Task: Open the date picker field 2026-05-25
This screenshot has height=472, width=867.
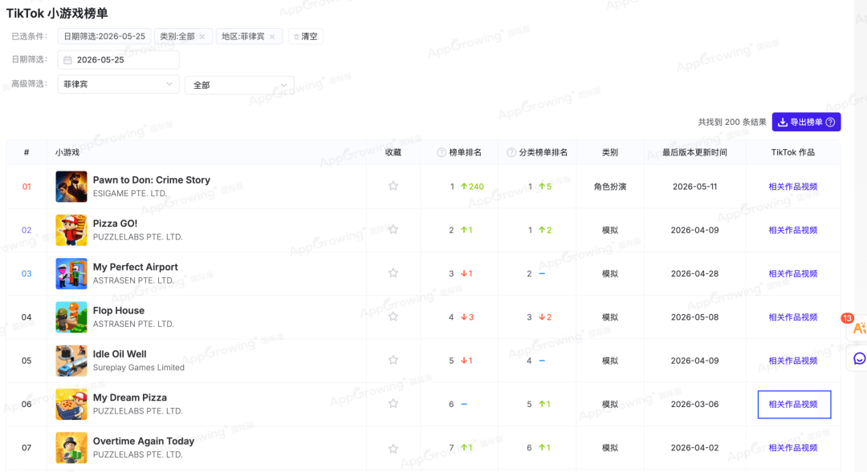Action: click(118, 59)
